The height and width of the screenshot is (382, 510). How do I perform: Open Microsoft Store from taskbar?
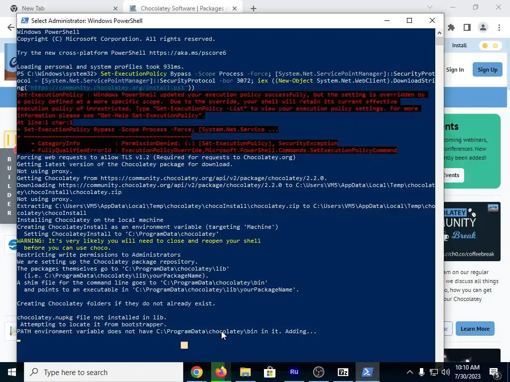pos(269,372)
